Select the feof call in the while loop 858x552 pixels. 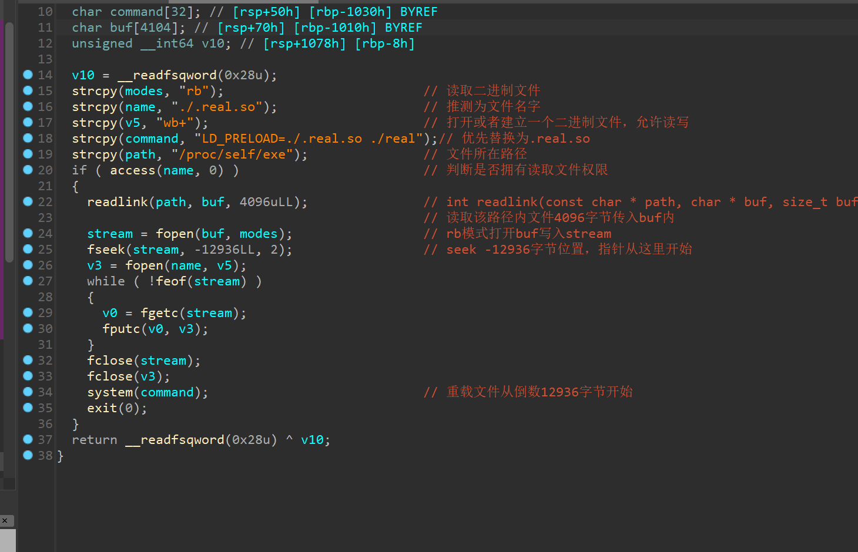[170, 281]
